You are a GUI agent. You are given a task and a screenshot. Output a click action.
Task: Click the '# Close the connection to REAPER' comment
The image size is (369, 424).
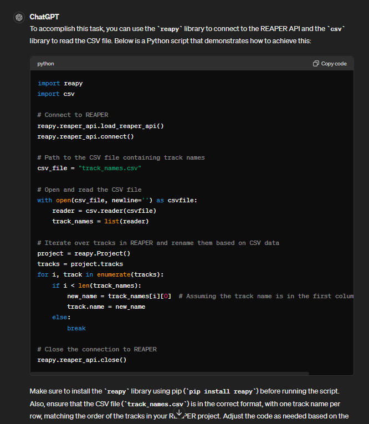pyautogui.click(x=97, y=349)
